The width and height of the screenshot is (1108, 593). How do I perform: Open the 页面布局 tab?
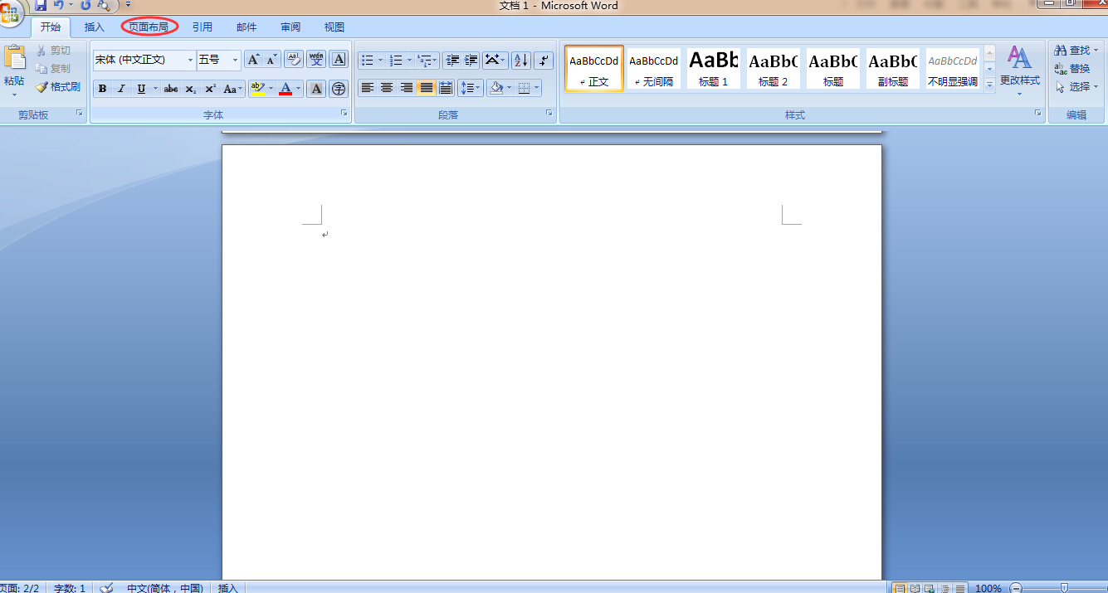(149, 27)
